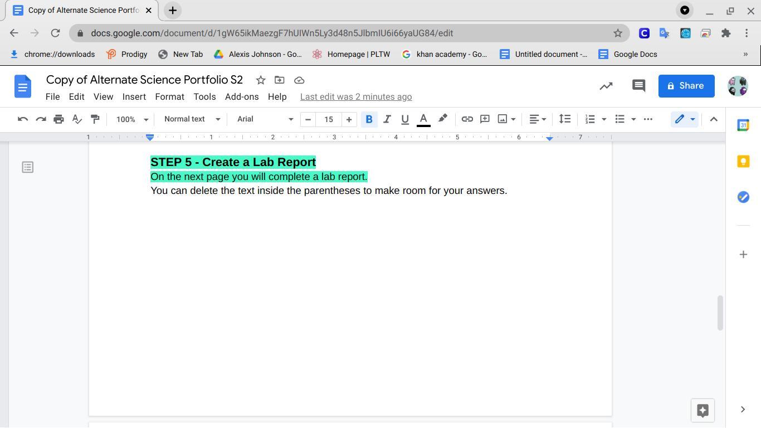The image size is (761, 428).
Task: Open the activity dashboard trend icon
Action: click(x=606, y=86)
